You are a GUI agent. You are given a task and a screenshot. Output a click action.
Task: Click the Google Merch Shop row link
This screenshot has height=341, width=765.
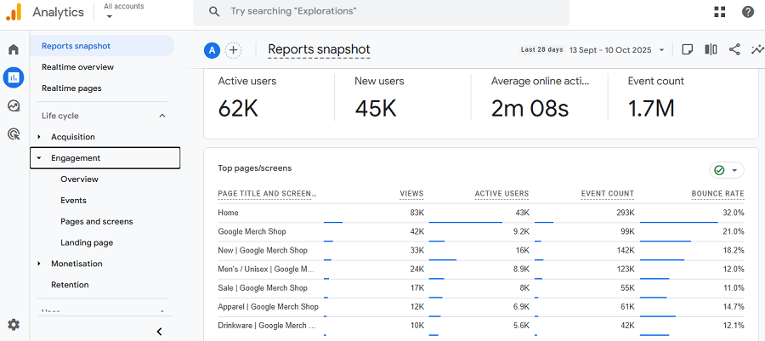pos(252,231)
